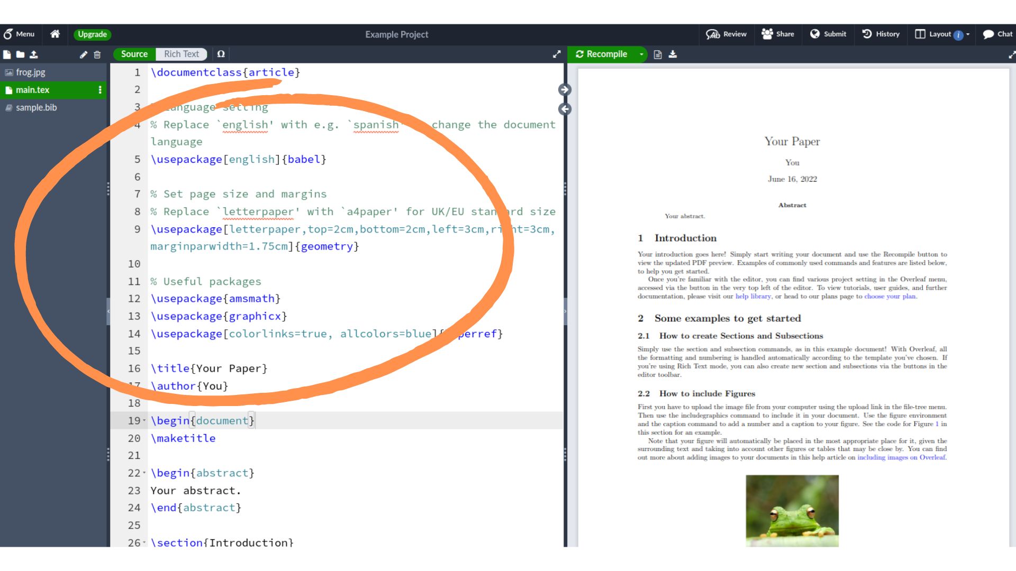
Task: Upload a file to the project
Action: tap(34, 54)
